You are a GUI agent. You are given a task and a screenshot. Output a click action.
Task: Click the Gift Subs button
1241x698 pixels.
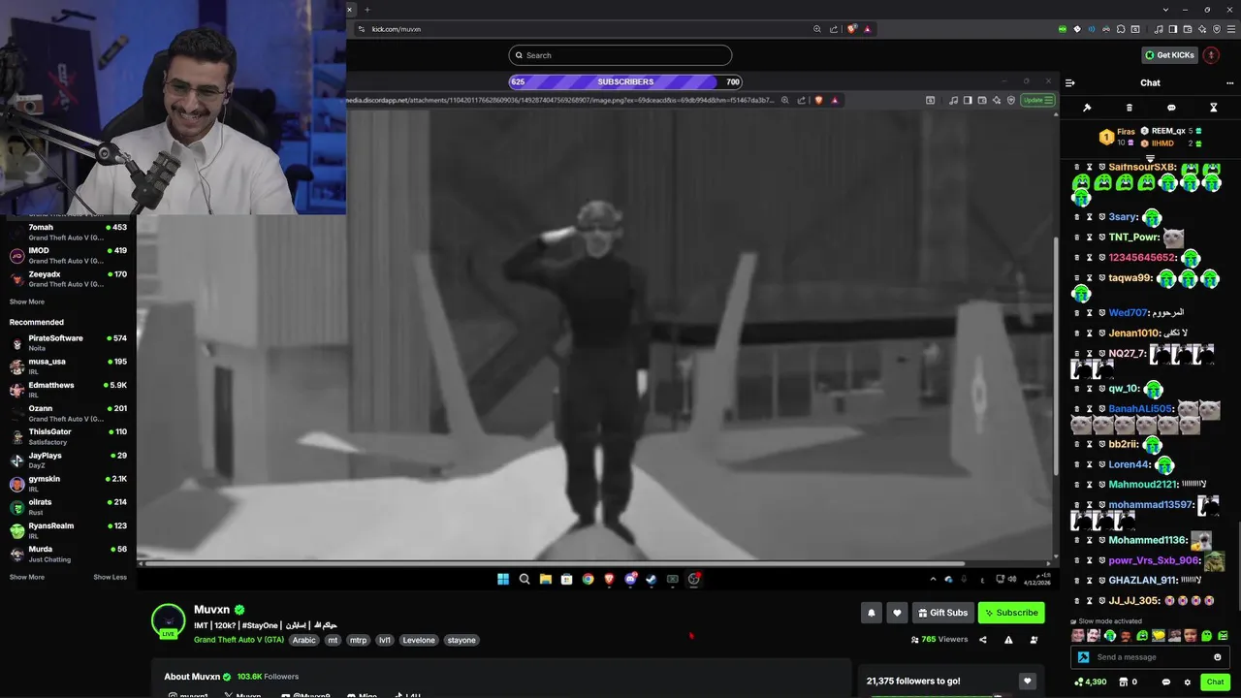click(943, 613)
